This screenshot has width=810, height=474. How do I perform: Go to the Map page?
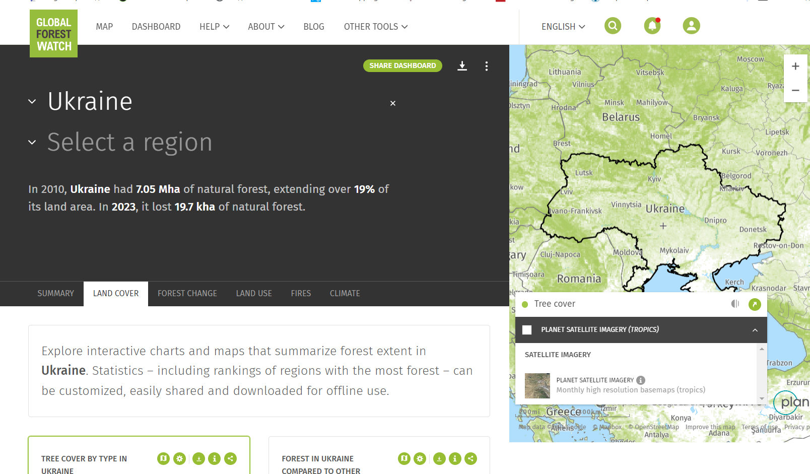click(x=104, y=27)
